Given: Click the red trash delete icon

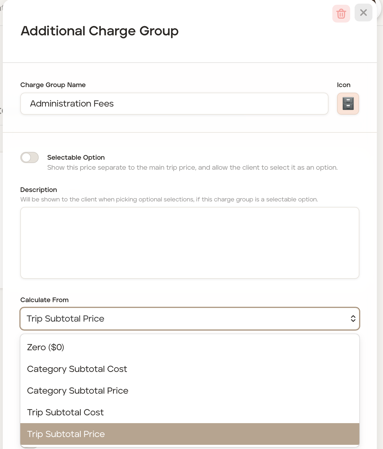Looking at the screenshot, I should pos(341,13).
